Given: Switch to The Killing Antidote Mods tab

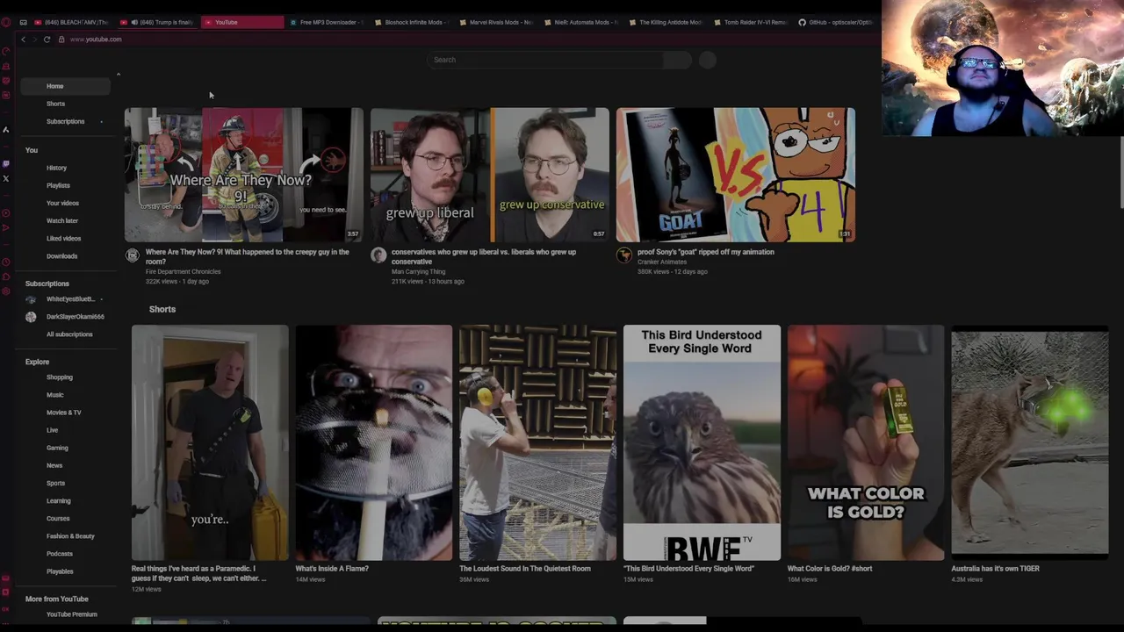Looking at the screenshot, I should (666, 22).
